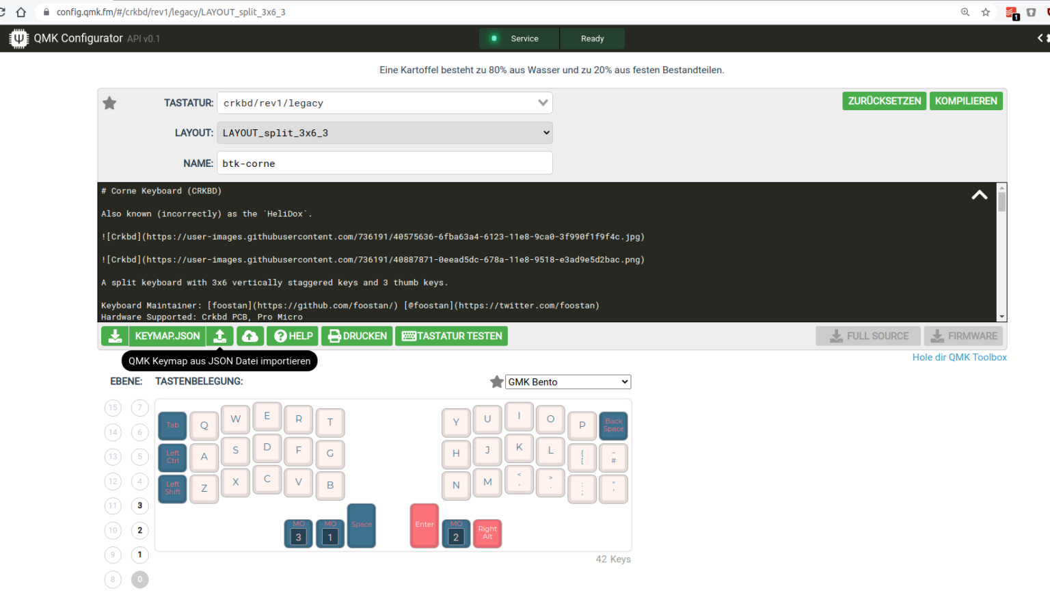
Task: Click the star beside the GMK Bento selector
Action: [496, 382]
